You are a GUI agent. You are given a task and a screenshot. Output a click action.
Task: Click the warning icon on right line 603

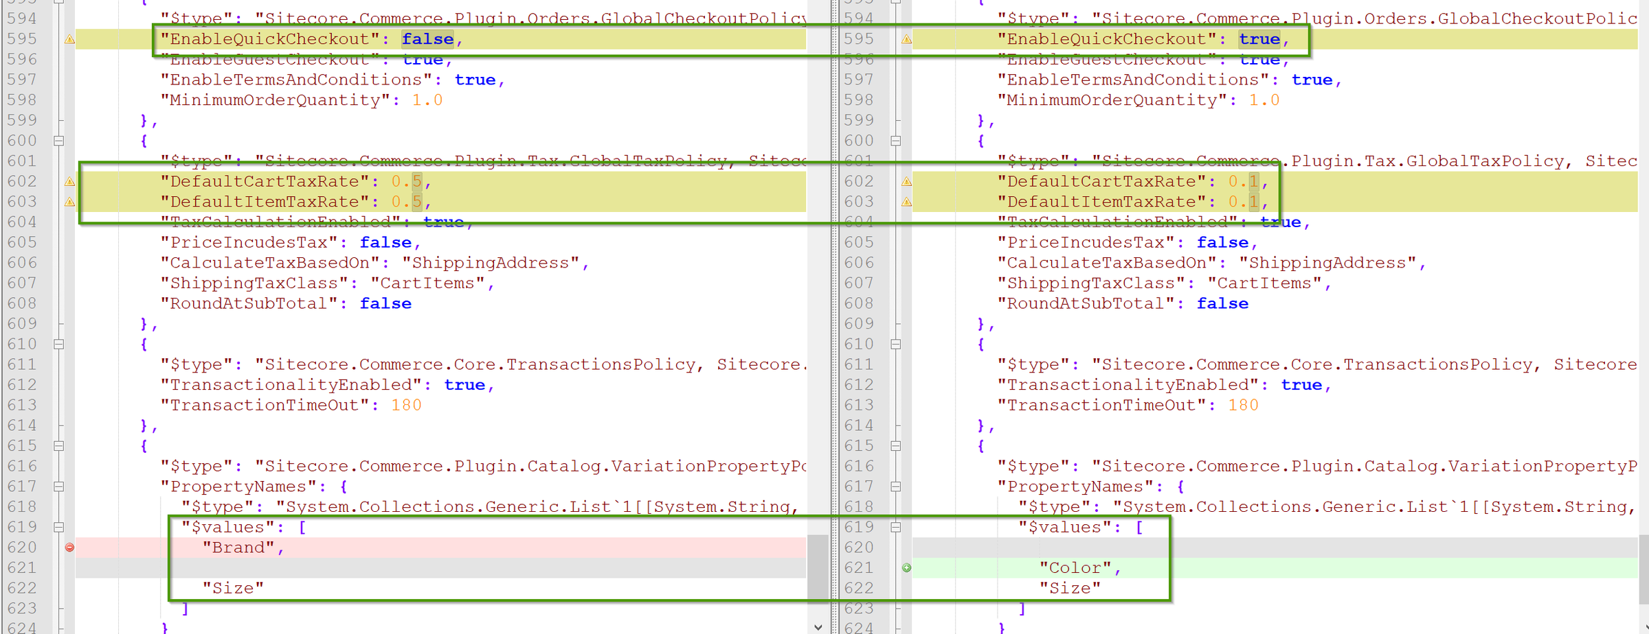pyautogui.click(x=906, y=202)
